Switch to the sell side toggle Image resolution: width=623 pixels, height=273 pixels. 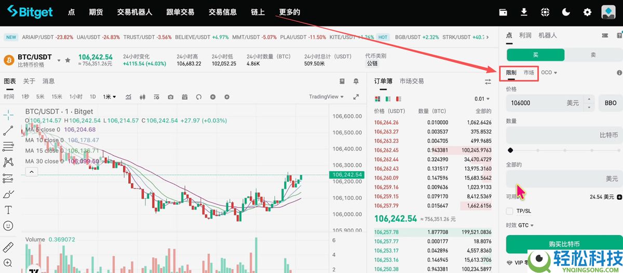coord(593,54)
